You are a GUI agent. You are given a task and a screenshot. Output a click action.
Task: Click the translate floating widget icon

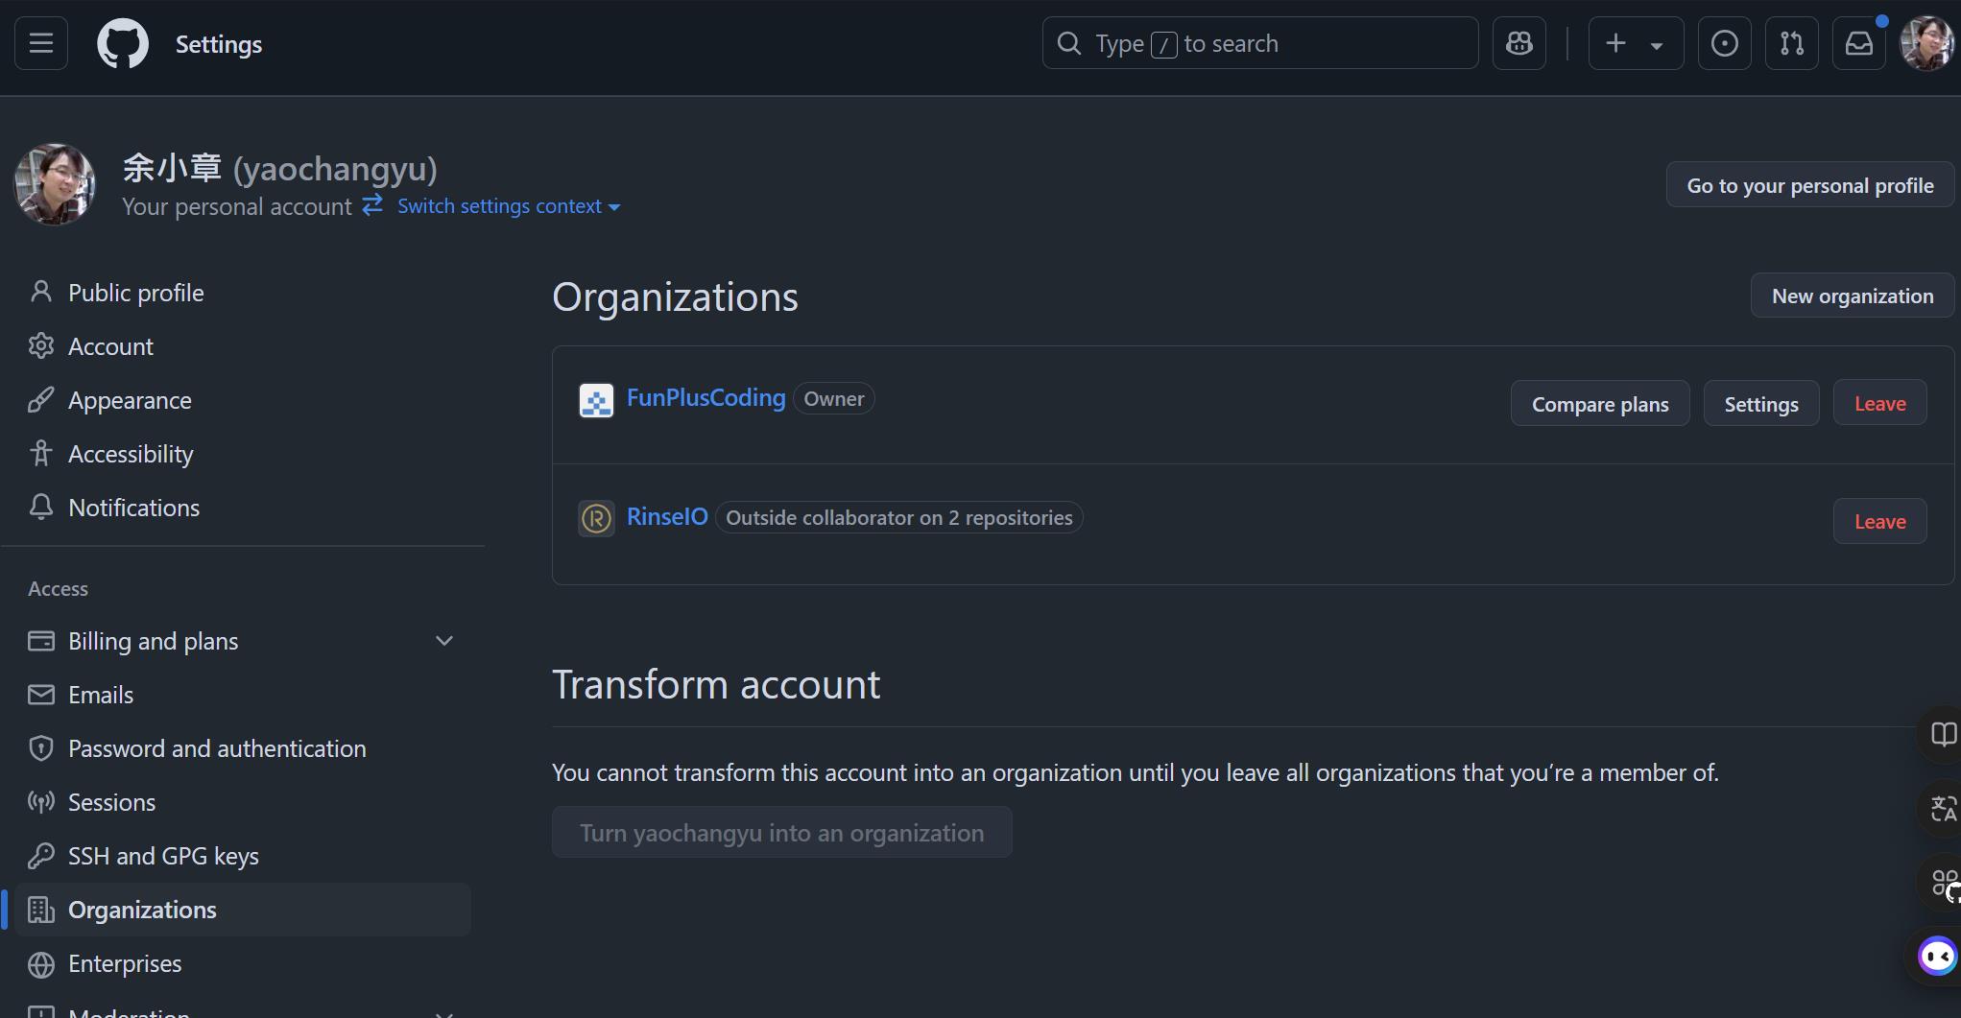(x=1943, y=809)
